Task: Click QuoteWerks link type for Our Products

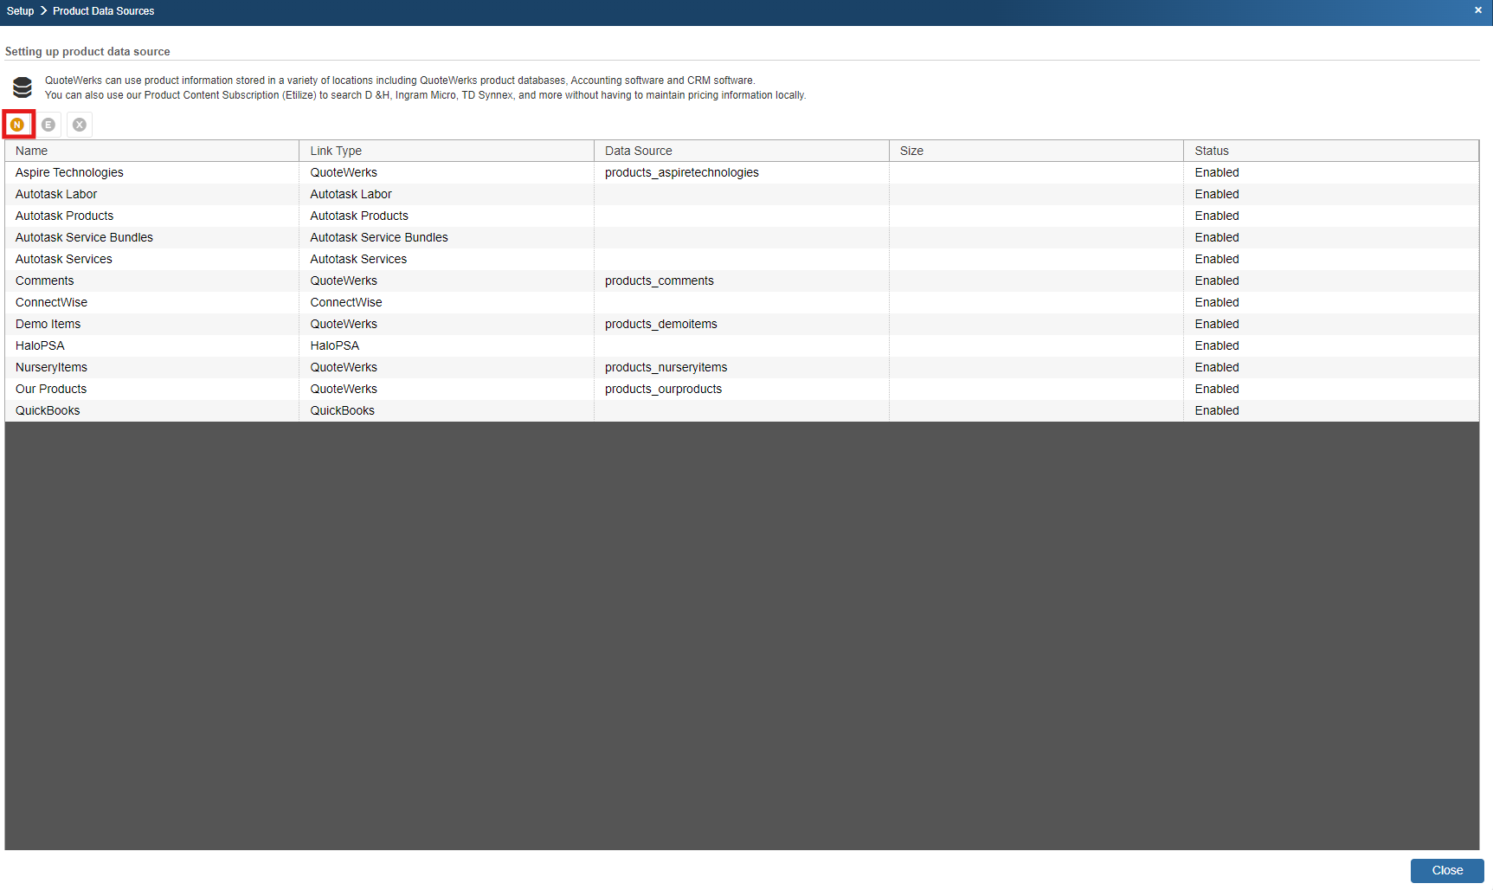Action: coord(344,389)
